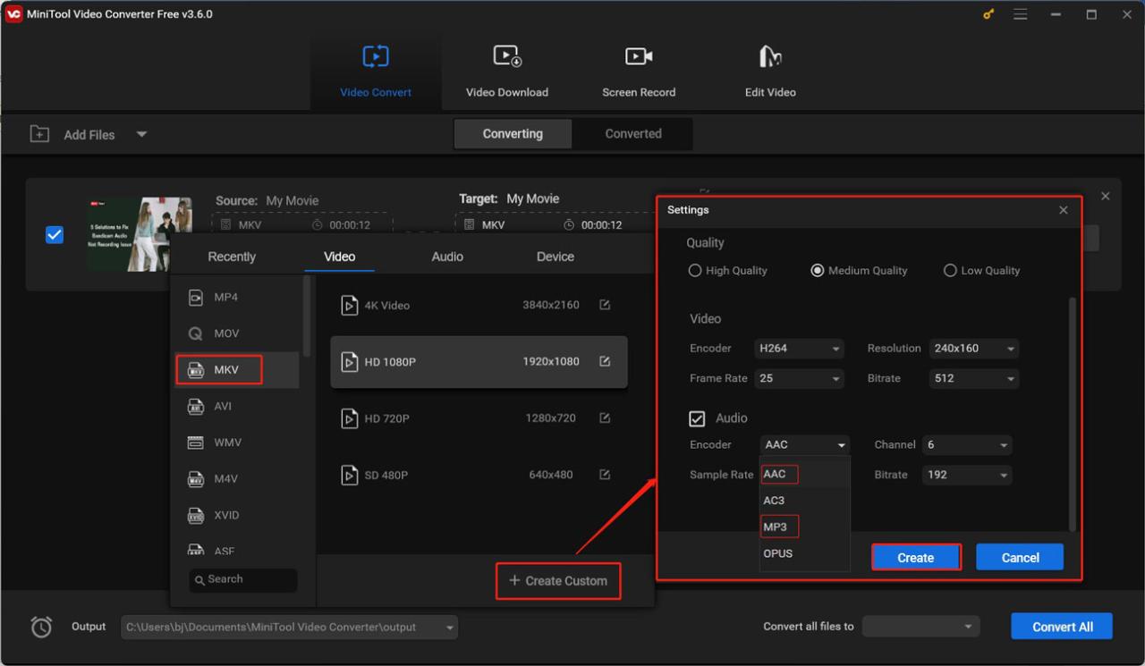Open the audio Channel dropdown
Viewport: 1145px width, 666px height.
(966, 445)
